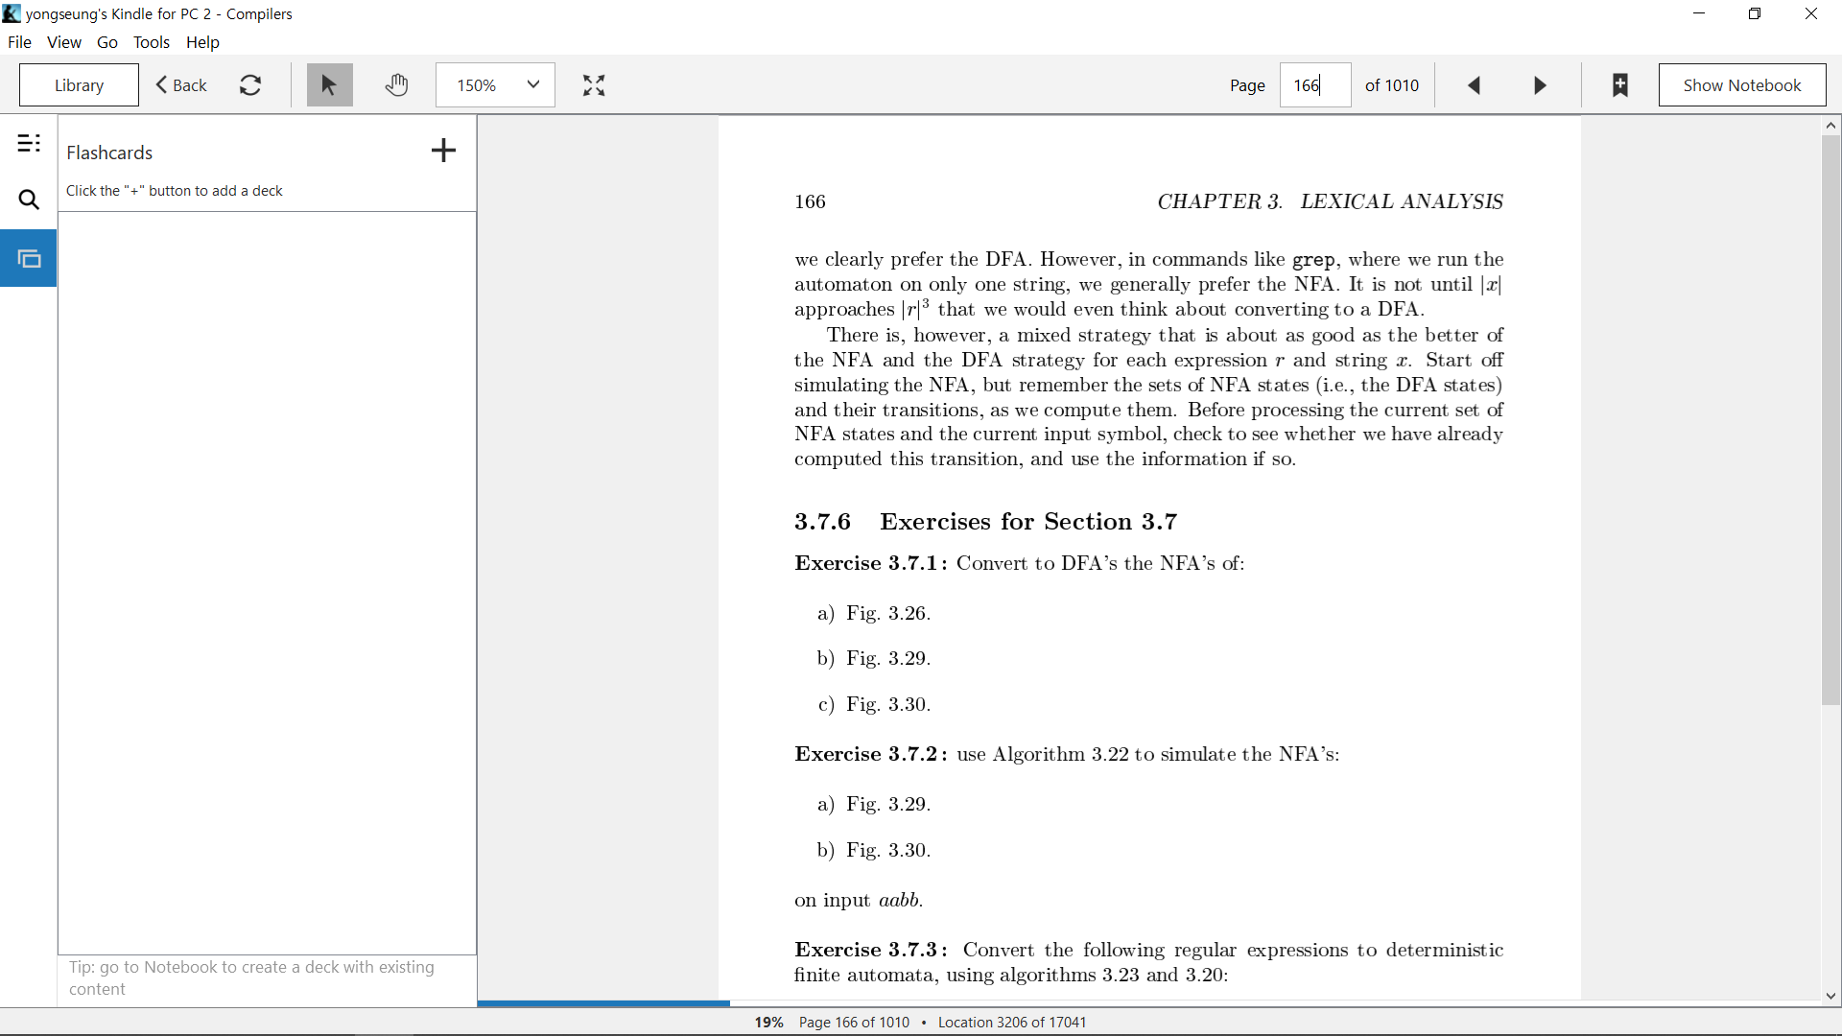This screenshot has width=1842, height=1036.
Task: Open the table of contents sidebar icon
Action: (29, 144)
